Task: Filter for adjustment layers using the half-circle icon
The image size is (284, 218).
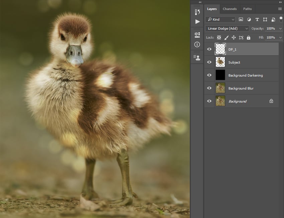Action: coord(249,19)
